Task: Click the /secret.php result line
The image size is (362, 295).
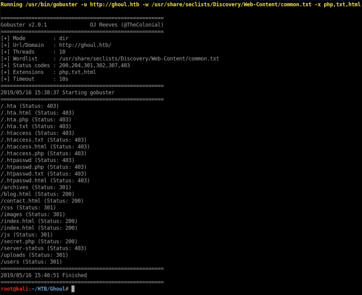Action: [39, 241]
